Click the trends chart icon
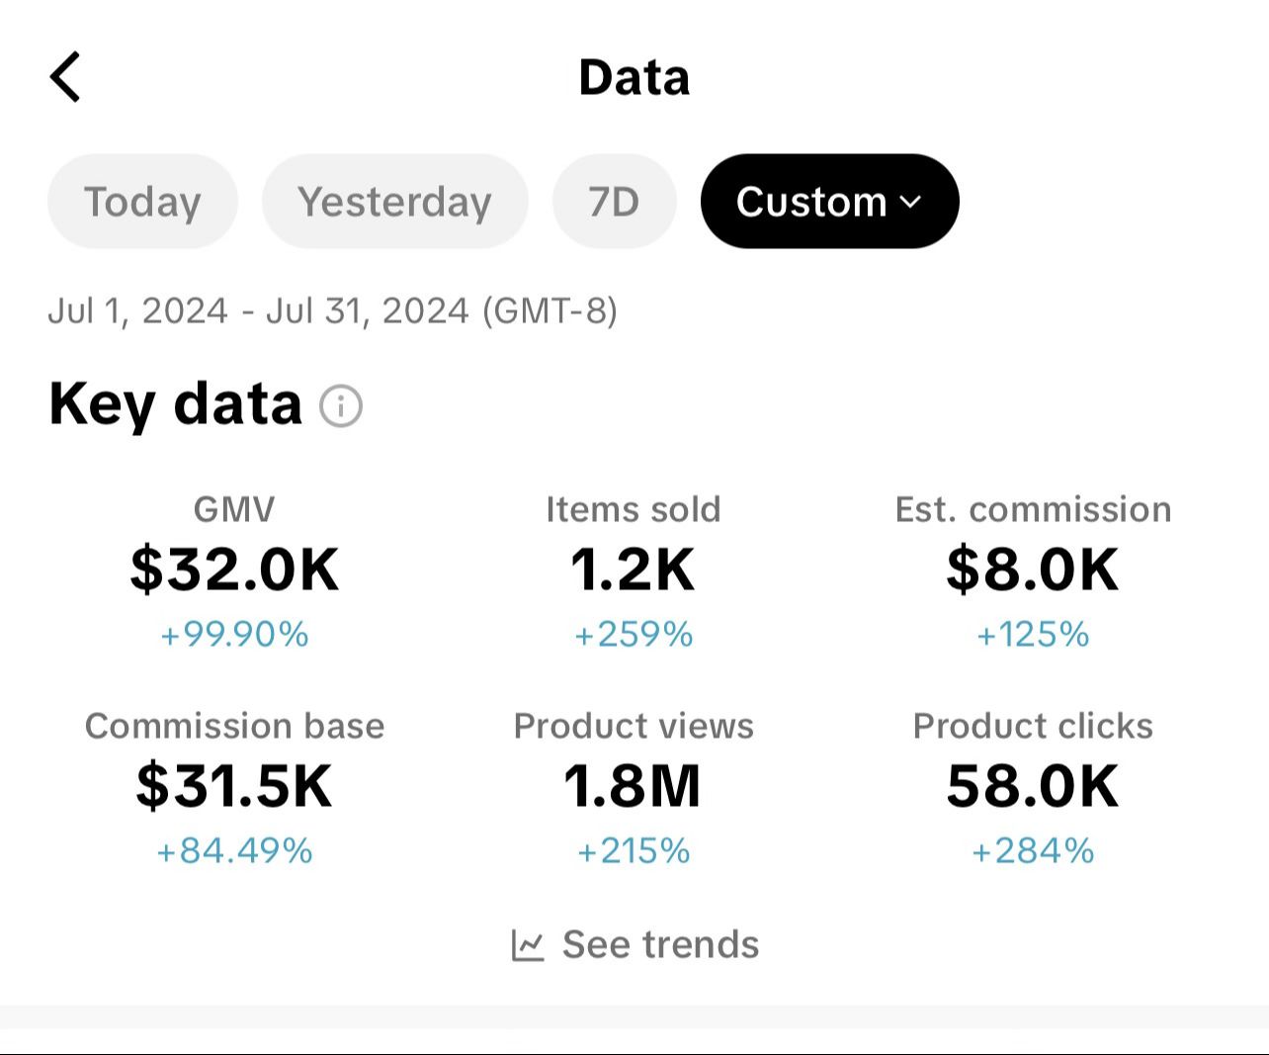This screenshot has width=1269, height=1055. pos(528,945)
